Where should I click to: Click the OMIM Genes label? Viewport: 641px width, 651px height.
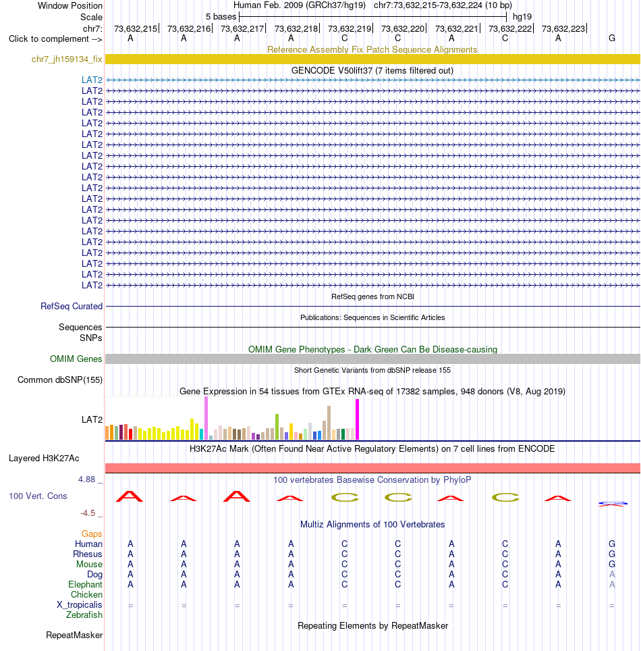76,359
